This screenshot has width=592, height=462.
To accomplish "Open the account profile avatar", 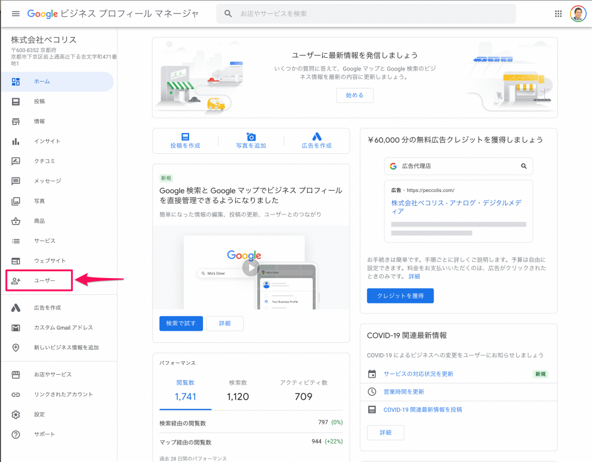I will coord(578,14).
